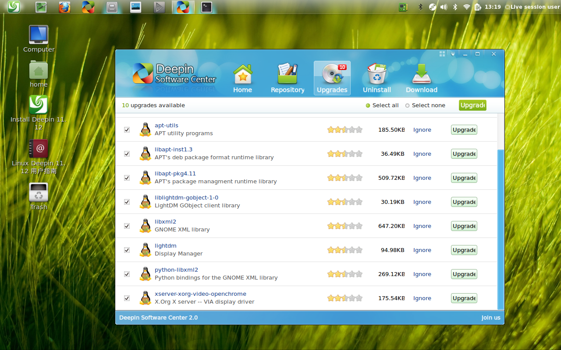
Task: Uncheck the apt-utils upgrade checkbox
Action: tap(127, 129)
